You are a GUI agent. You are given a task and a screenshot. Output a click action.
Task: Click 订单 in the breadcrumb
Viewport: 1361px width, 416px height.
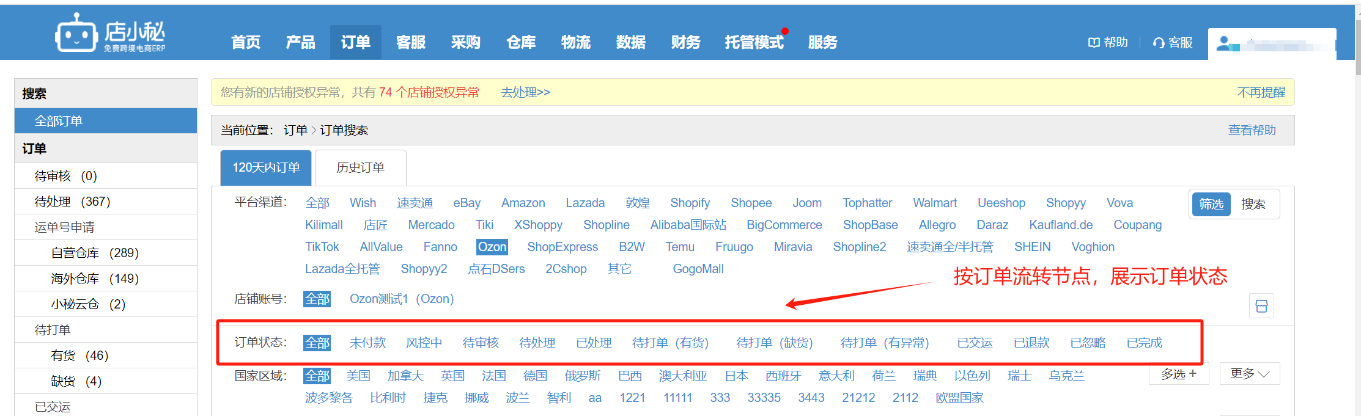[x=296, y=130]
